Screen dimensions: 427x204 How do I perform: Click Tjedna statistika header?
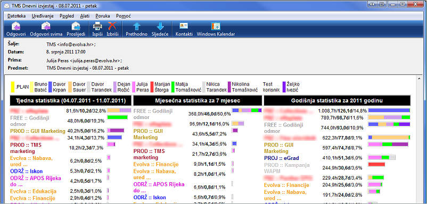(x=70, y=100)
